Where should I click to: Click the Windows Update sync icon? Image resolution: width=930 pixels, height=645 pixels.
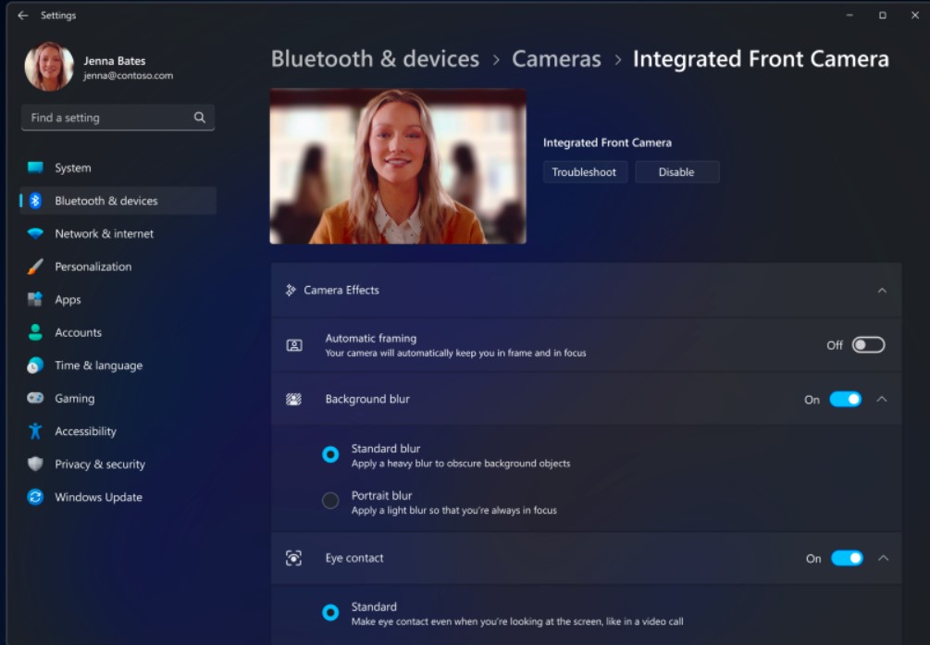(35, 497)
